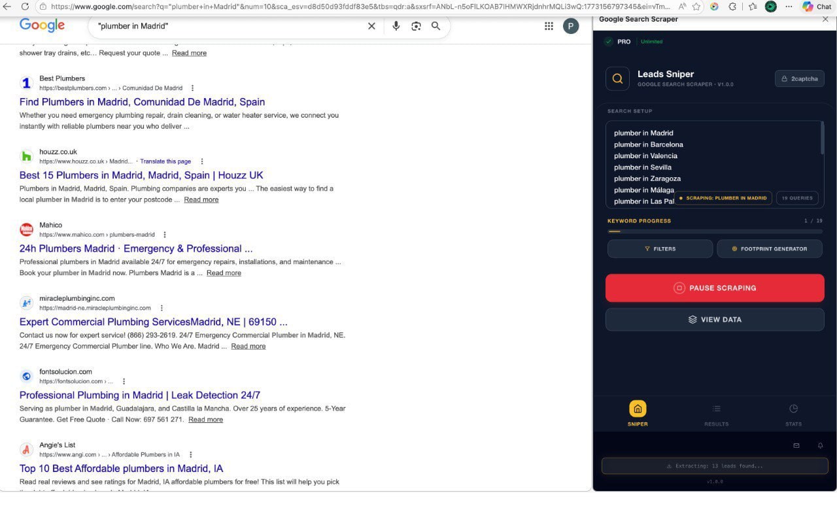Pause the scraping process
837x523 pixels.
(x=715, y=288)
